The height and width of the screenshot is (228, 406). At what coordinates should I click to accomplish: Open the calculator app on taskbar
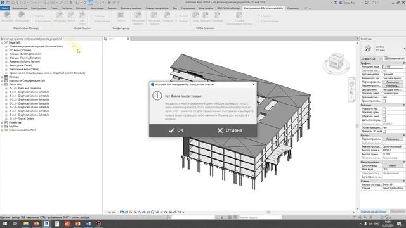click(57, 224)
